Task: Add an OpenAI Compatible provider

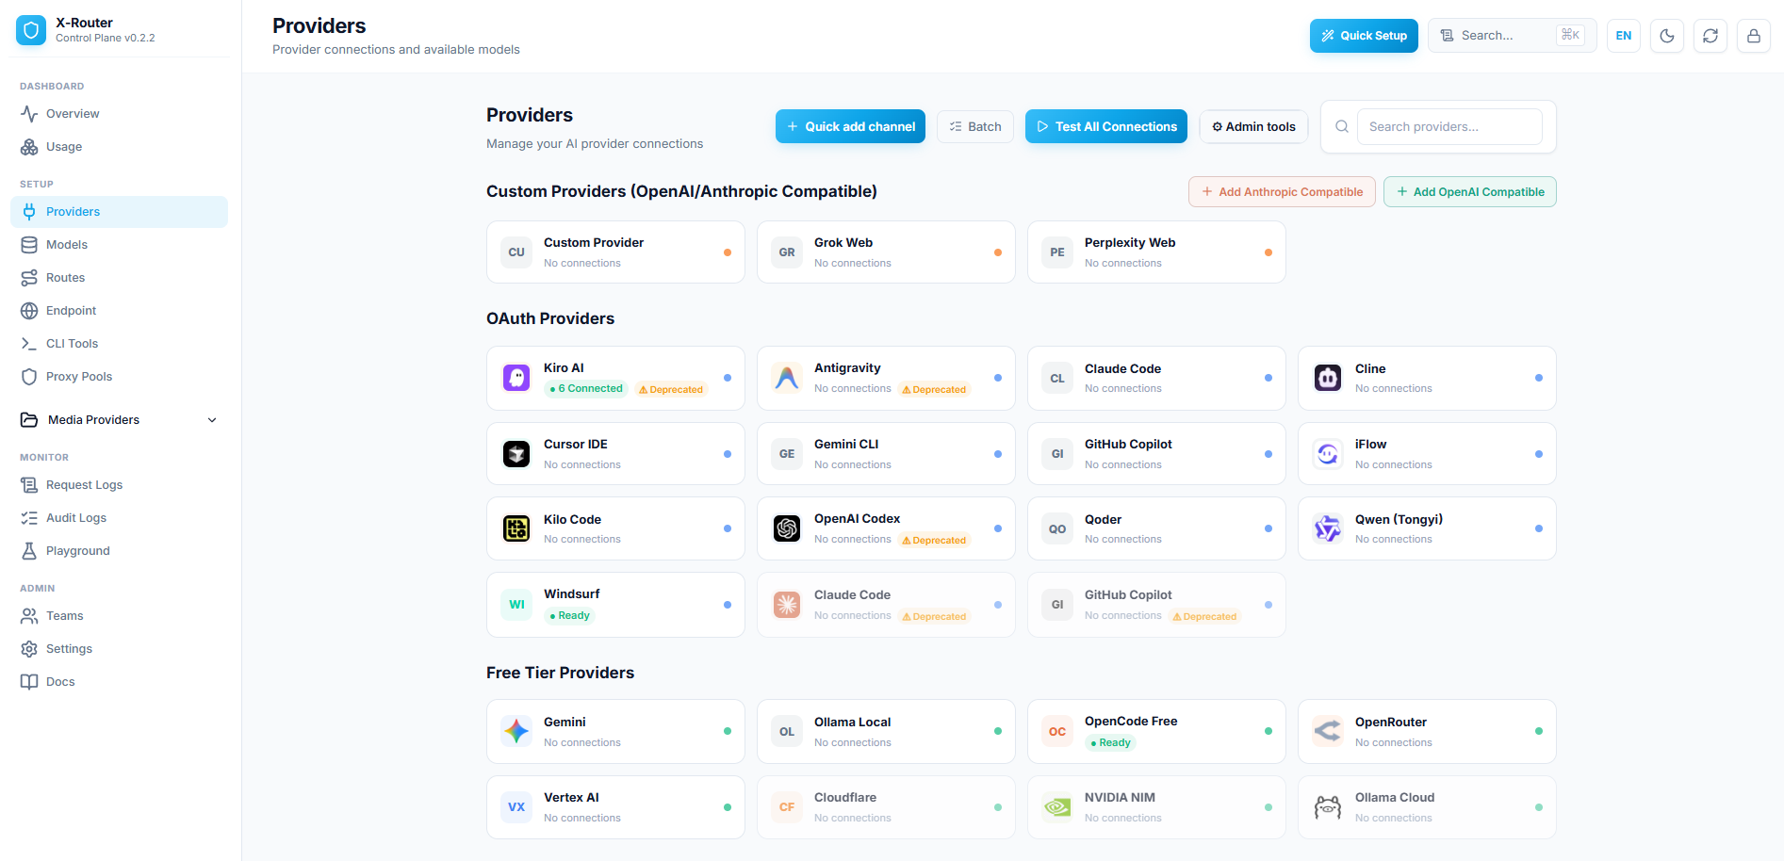Action: click(x=1470, y=192)
